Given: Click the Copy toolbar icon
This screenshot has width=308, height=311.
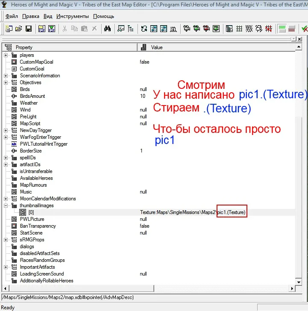Looking at the screenshot, I should [x=75, y=29].
